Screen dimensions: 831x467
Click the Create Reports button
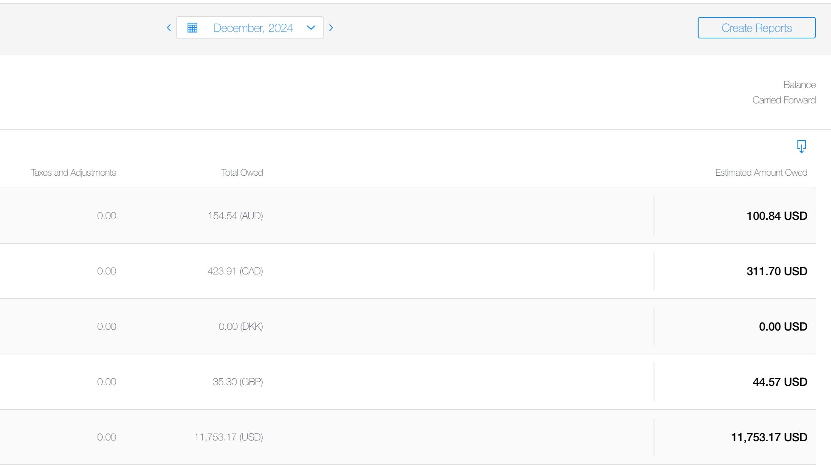(x=756, y=28)
